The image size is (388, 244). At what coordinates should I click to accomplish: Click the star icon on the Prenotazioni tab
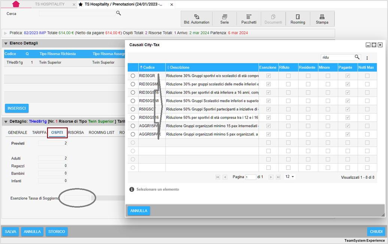pos(81,4)
